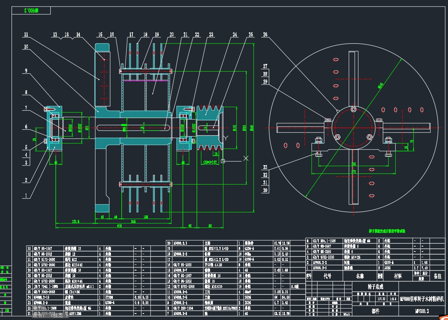Select the '备注' column header
The height and width of the screenshot is (320, 448).
click(x=437, y=276)
